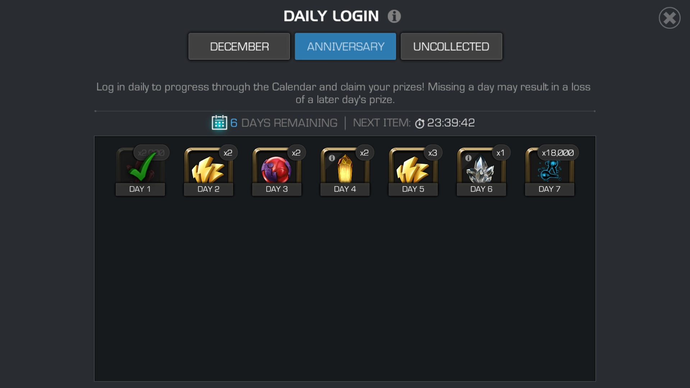The width and height of the screenshot is (690, 388).
Task: Click the calendar days remaining icon
Action: [219, 123]
